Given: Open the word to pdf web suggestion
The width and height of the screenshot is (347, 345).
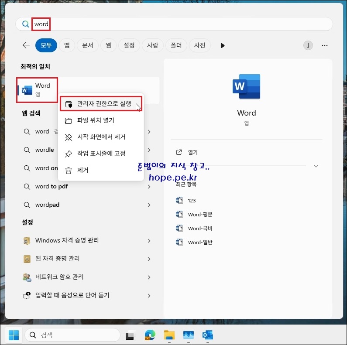Looking at the screenshot, I should pyautogui.click(x=52, y=187).
